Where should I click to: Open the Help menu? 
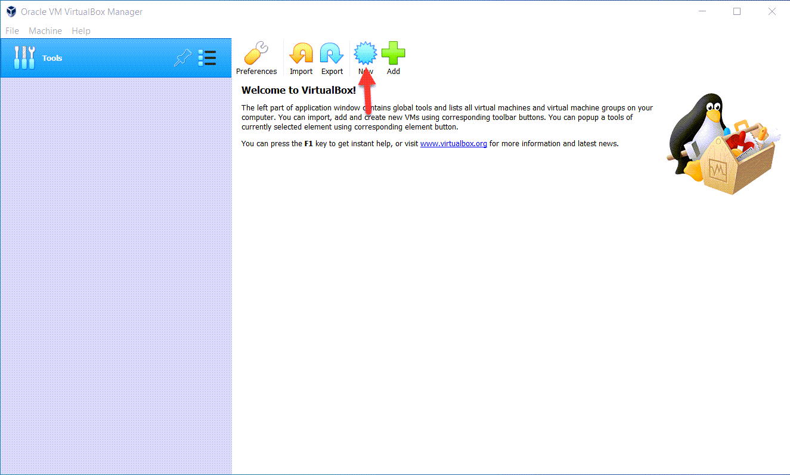81,31
